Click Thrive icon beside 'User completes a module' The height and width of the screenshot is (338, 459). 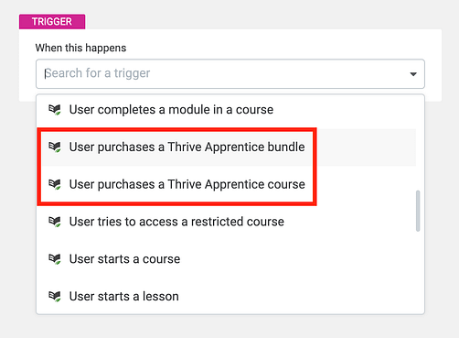point(55,110)
